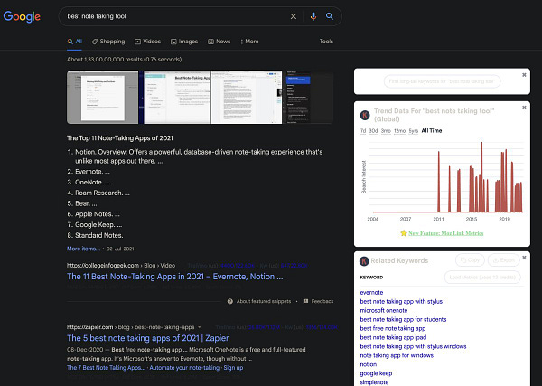Click the notion keyword
Screen dimensions: 542x386
click(369, 364)
